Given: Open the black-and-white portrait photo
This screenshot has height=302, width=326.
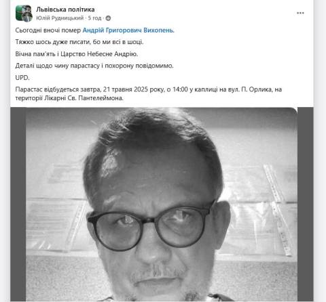Looking at the screenshot, I should [162, 204].
